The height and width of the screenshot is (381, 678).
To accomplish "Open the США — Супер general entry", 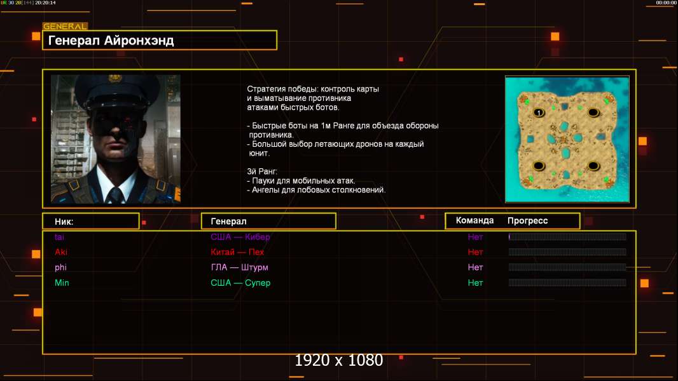I will [x=240, y=283].
